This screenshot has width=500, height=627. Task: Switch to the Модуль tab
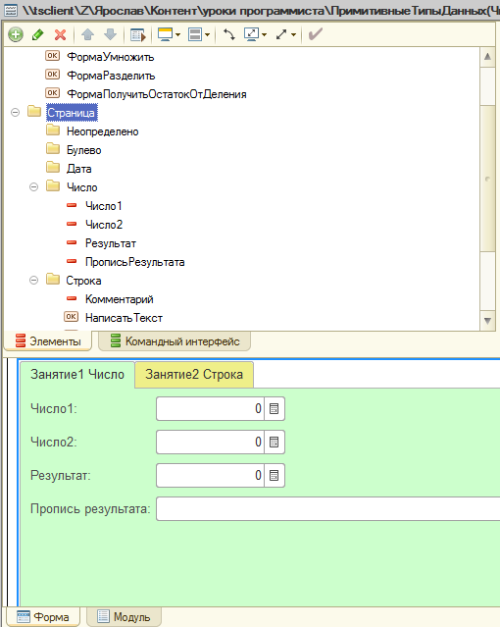125,617
